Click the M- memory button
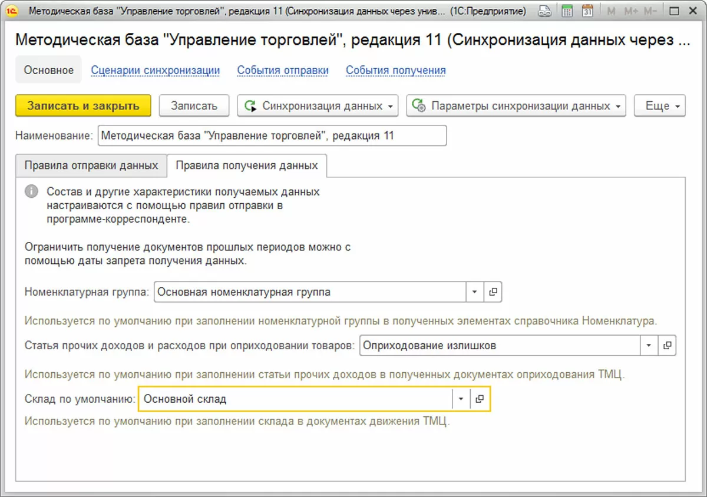Viewport: 707px width, 497px height. (x=650, y=11)
